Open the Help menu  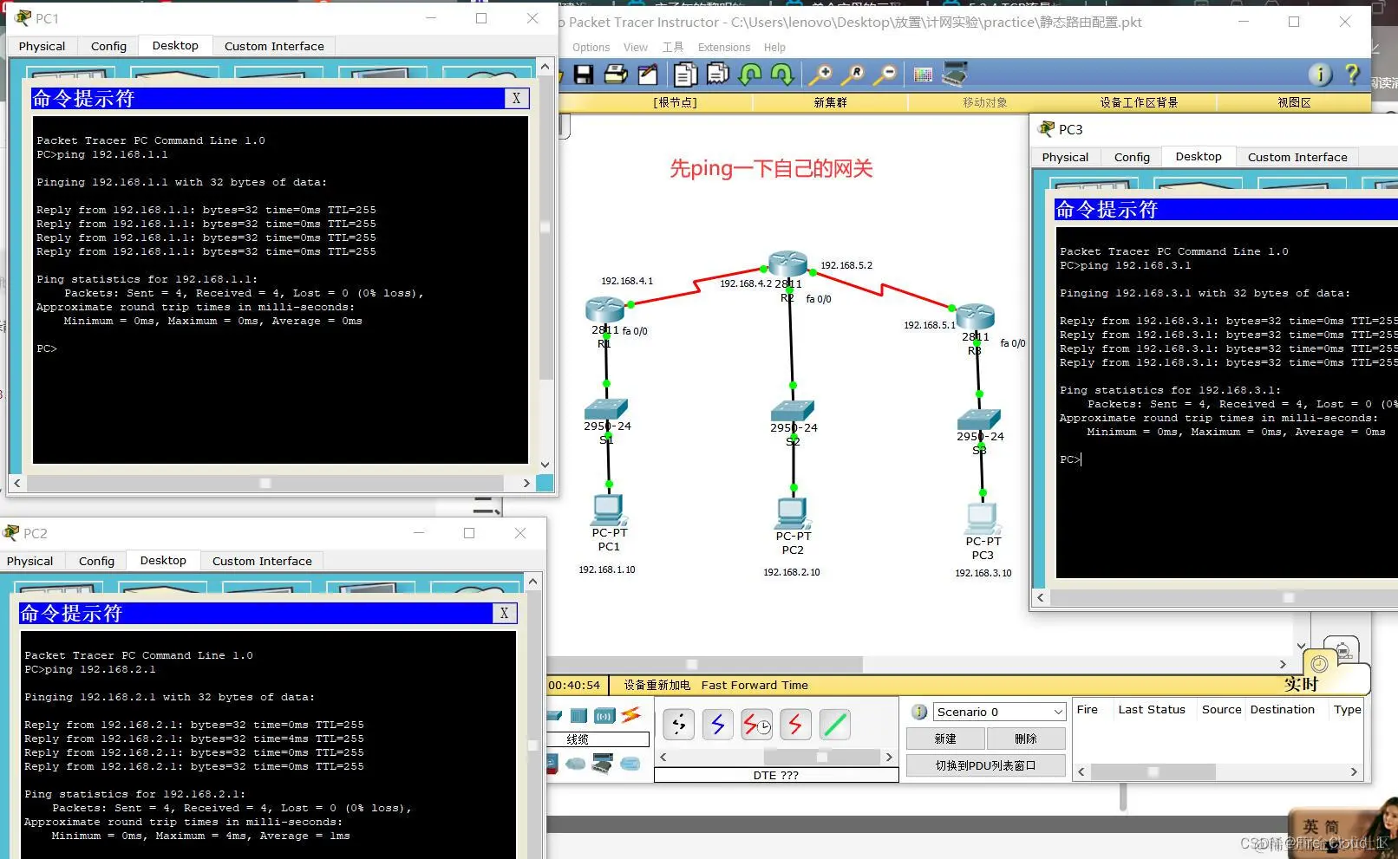click(774, 48)
